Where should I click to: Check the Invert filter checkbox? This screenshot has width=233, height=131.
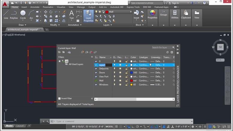point(59,98)
